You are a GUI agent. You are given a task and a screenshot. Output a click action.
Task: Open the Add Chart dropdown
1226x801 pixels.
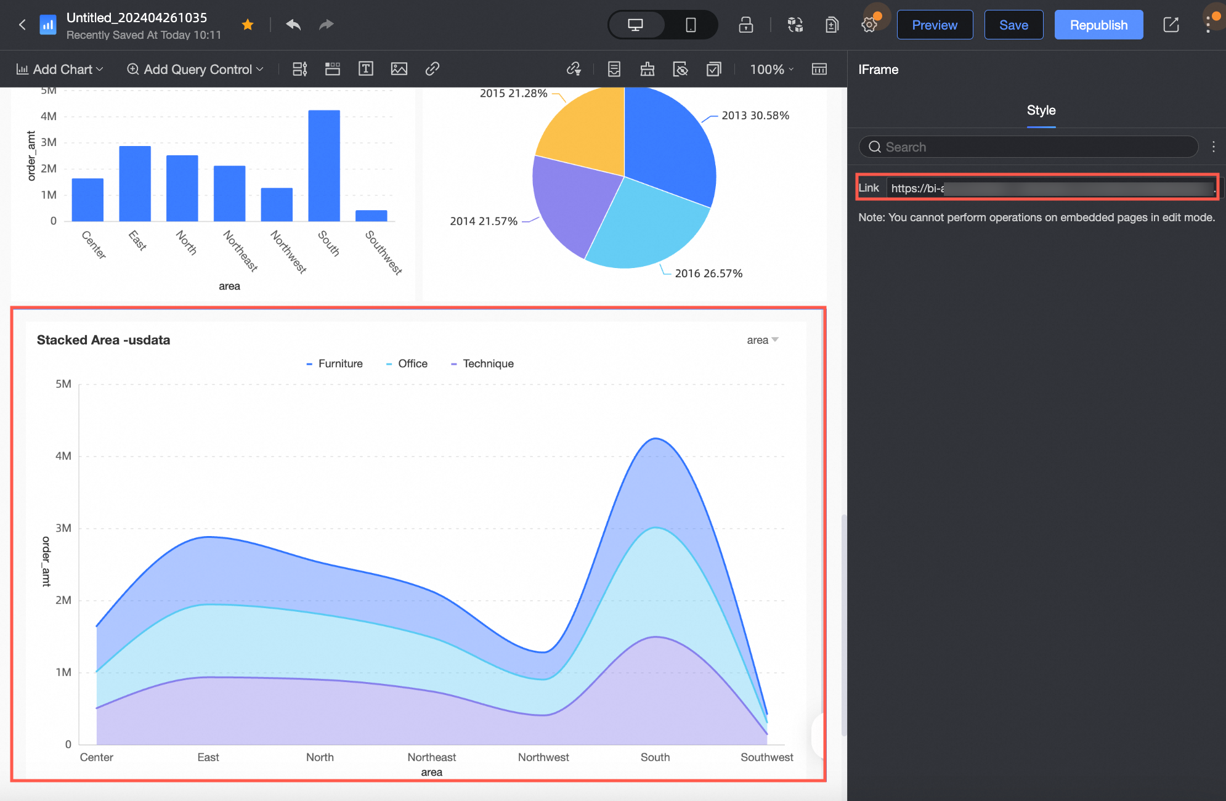tap(60, 69)
